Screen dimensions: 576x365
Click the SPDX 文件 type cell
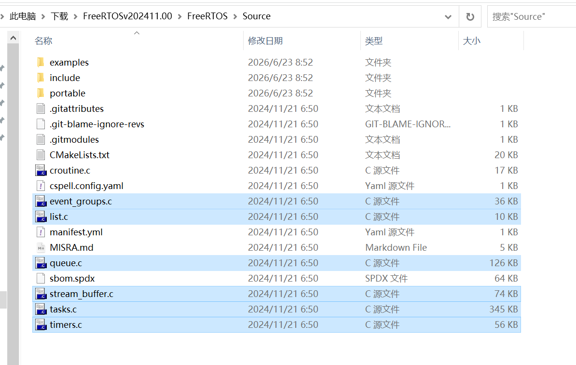pyautogui.click(x=386, y=278)
